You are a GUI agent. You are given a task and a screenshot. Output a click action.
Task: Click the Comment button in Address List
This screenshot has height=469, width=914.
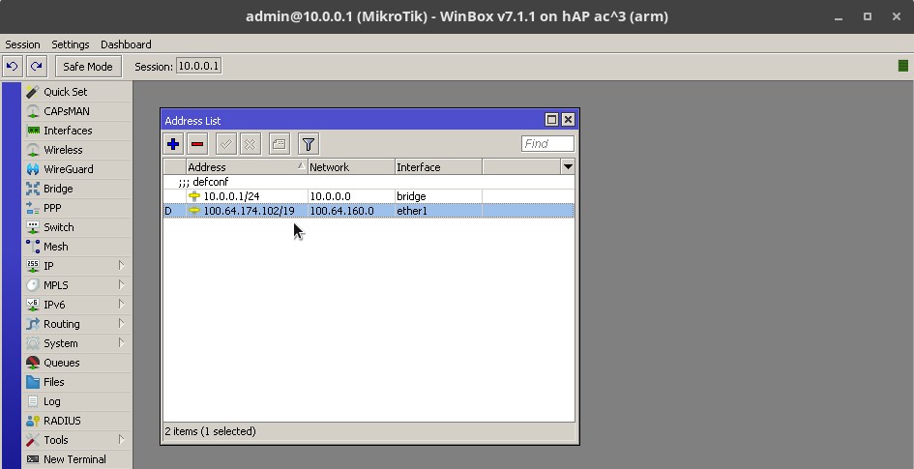280,144
